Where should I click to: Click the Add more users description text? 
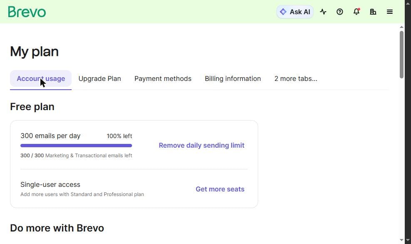82,194
